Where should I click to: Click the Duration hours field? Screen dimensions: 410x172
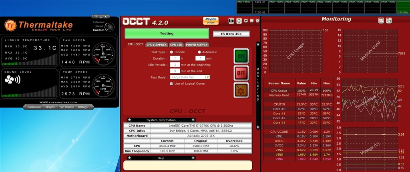(x=175, y=58)
